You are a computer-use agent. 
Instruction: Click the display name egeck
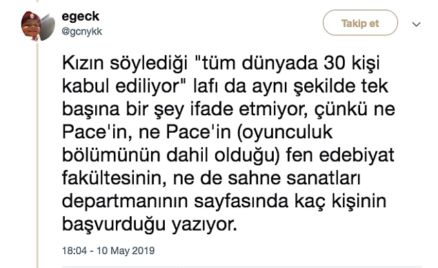pyautogui.click(x=81, y=16)
